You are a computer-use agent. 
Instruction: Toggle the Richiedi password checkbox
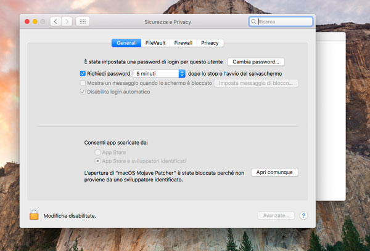tap(83, 74)
